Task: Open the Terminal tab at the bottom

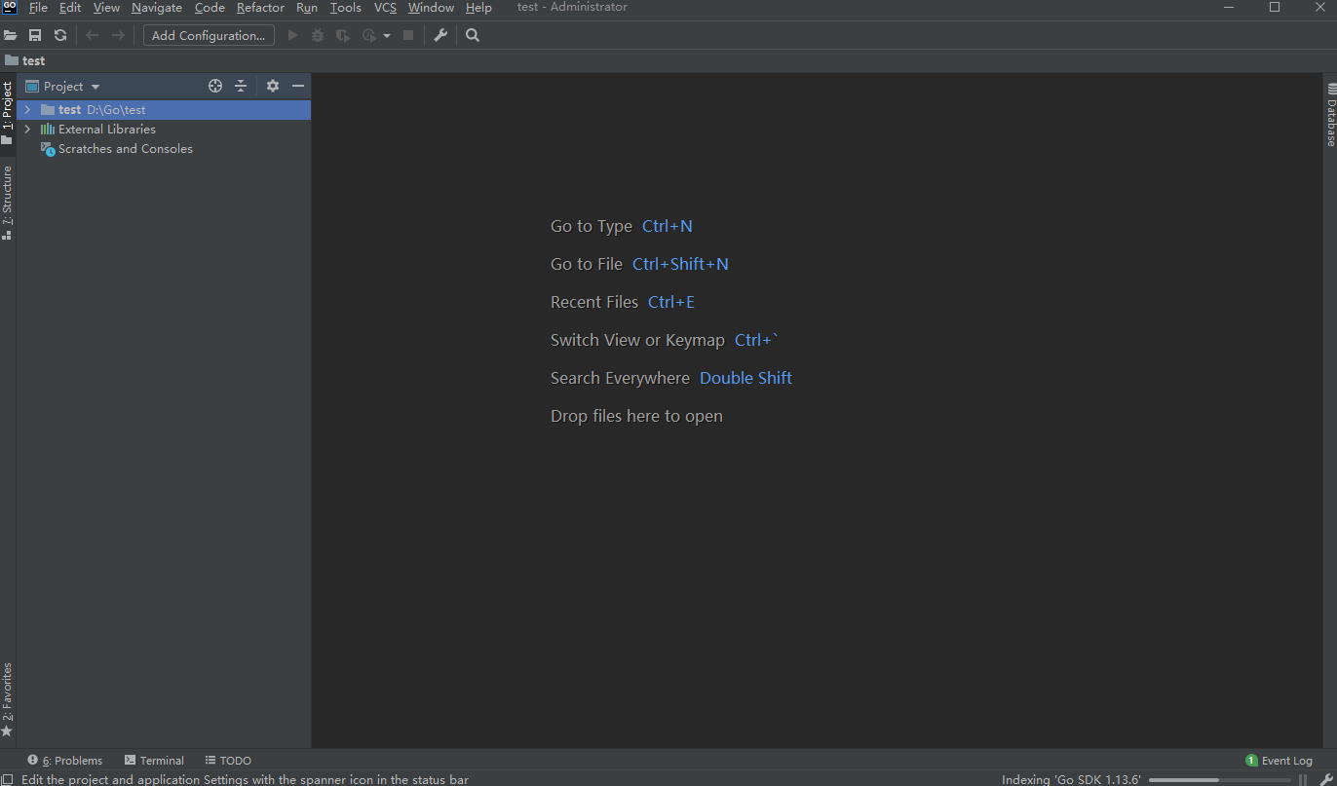Action: (x=154, y=761)
